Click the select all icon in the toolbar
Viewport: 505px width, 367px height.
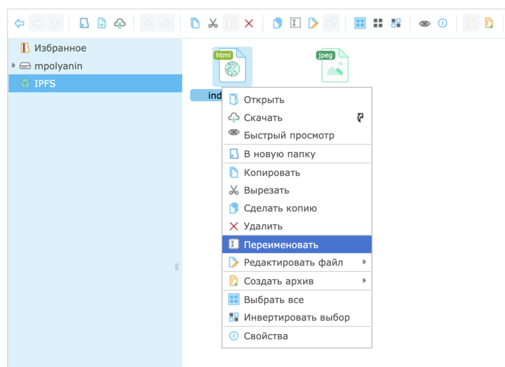(360, 23)
